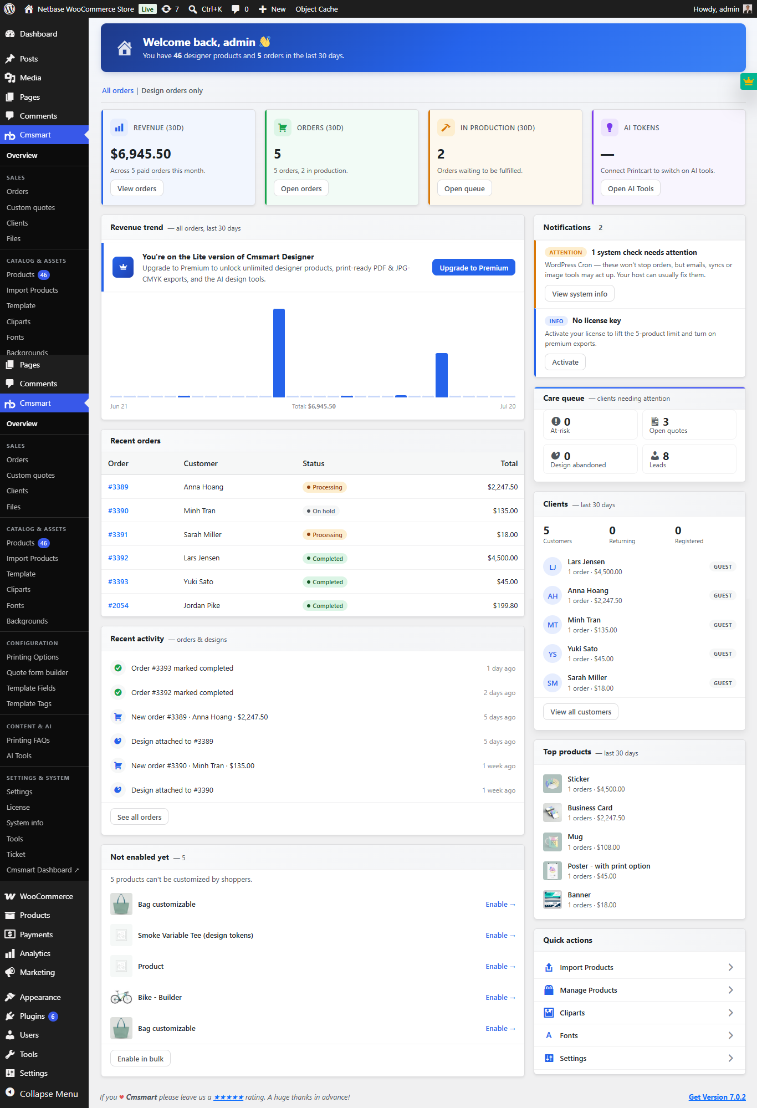Open the updates icon showing 7
Image resolution: width=757 pixels, height=1108 pixels.
tap(170, 9)
